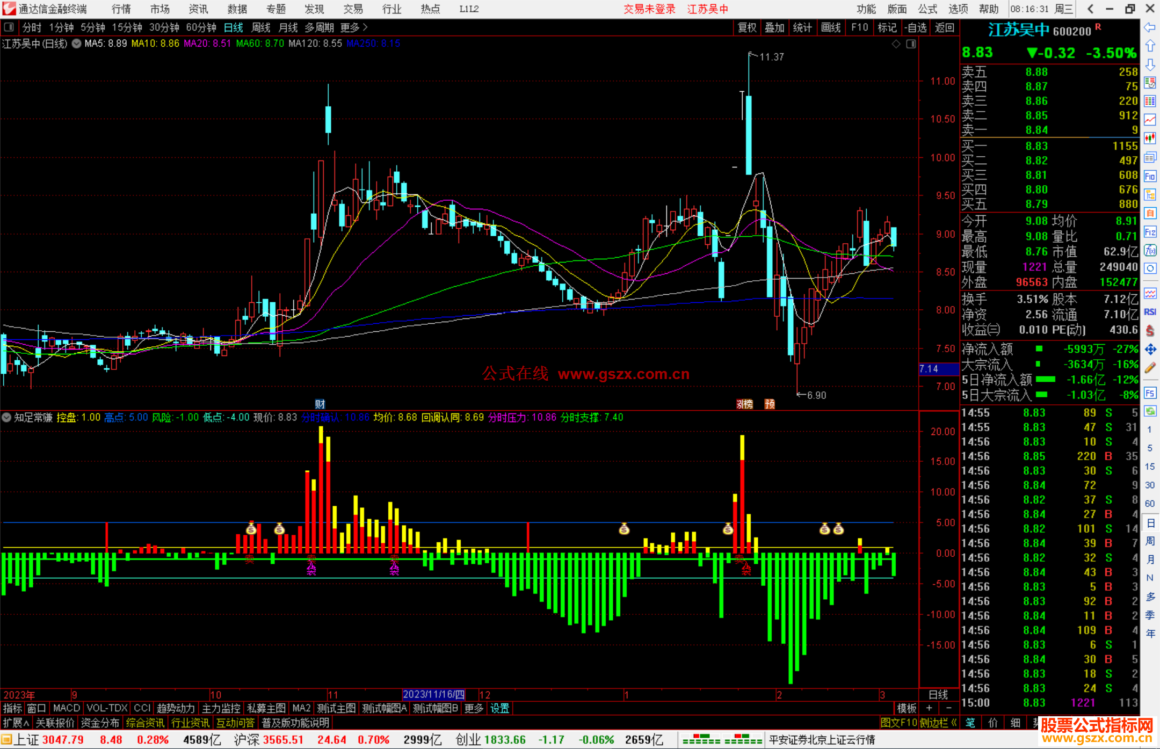Image resolution: width=1160 pixels, height=749 pixels.
Task: Toggle panel layout square at top-left toolbar
Action: point(9,27)
